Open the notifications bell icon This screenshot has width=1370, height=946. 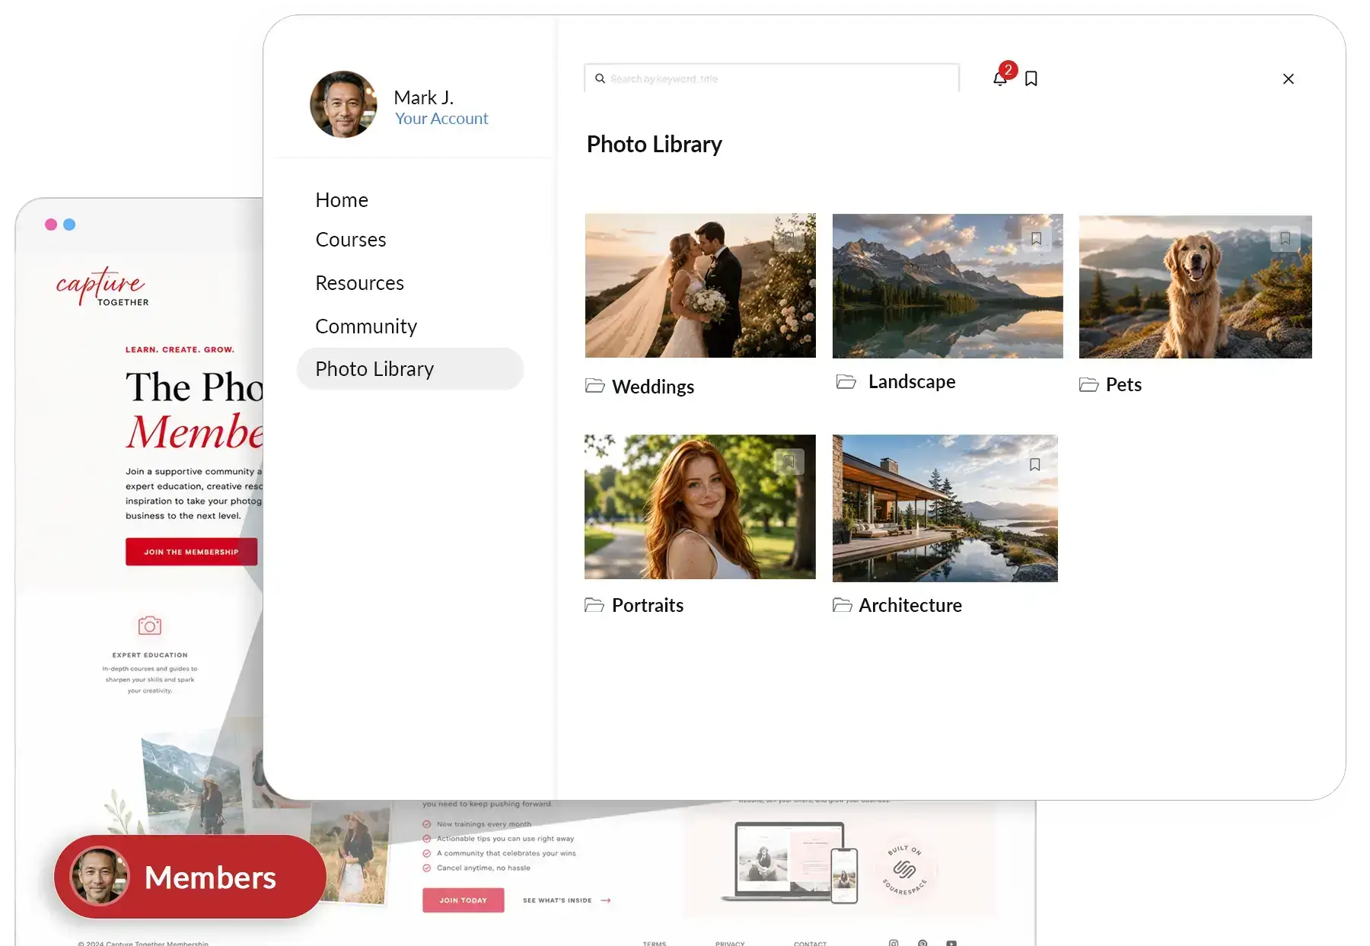click(x=1000, y=78)
